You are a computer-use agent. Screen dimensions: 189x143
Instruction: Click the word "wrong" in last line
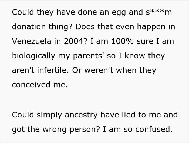click(55, 130)
